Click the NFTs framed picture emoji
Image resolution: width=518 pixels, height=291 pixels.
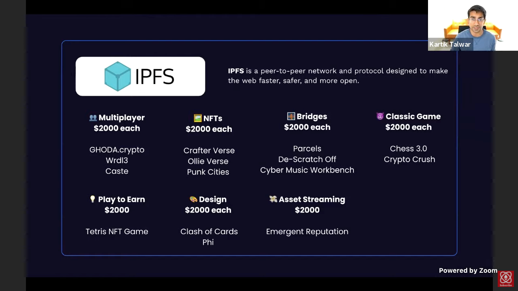click(198, 119)
